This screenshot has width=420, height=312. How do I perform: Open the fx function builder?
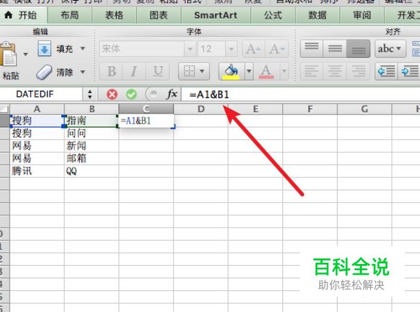click(x=172, y=94)
